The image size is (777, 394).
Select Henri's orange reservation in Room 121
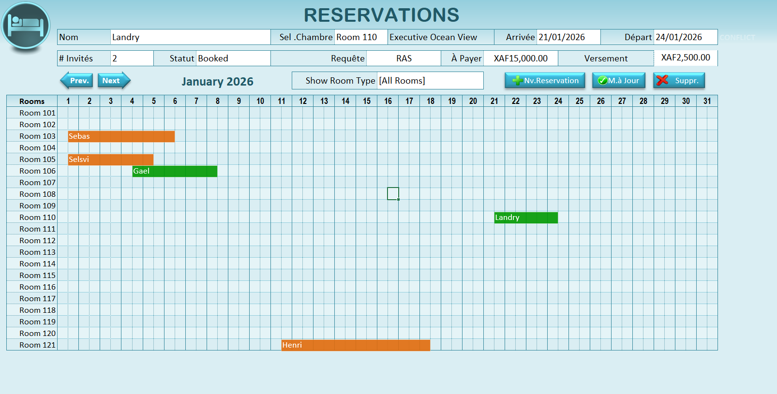pyautogui.click(x=355, y=345)
